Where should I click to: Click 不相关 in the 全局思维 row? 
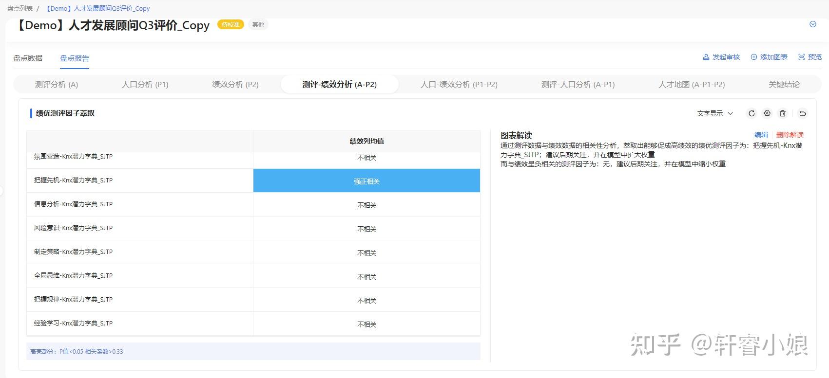(367, 277)
